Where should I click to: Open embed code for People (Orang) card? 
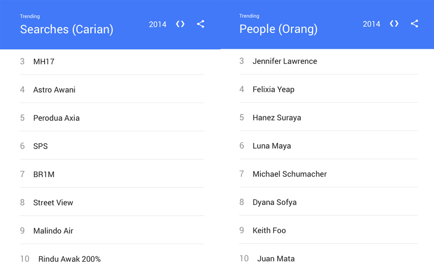pos(394,23)
